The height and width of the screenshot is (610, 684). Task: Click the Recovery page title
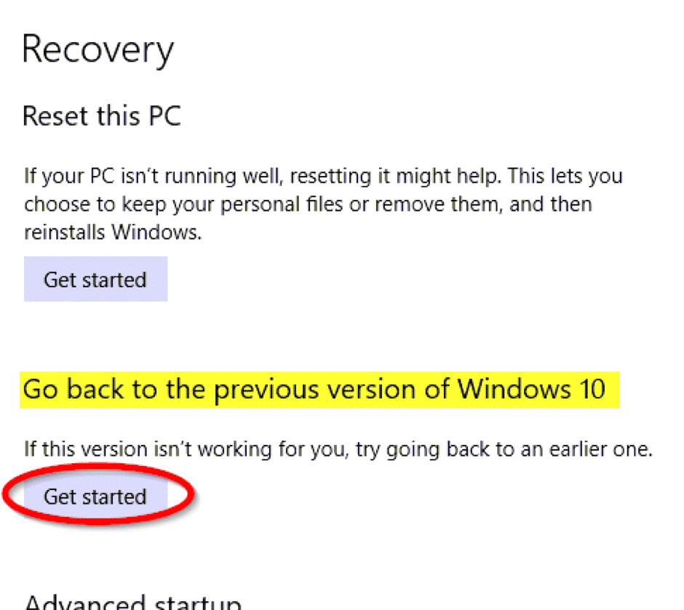(x=98, y=50)
